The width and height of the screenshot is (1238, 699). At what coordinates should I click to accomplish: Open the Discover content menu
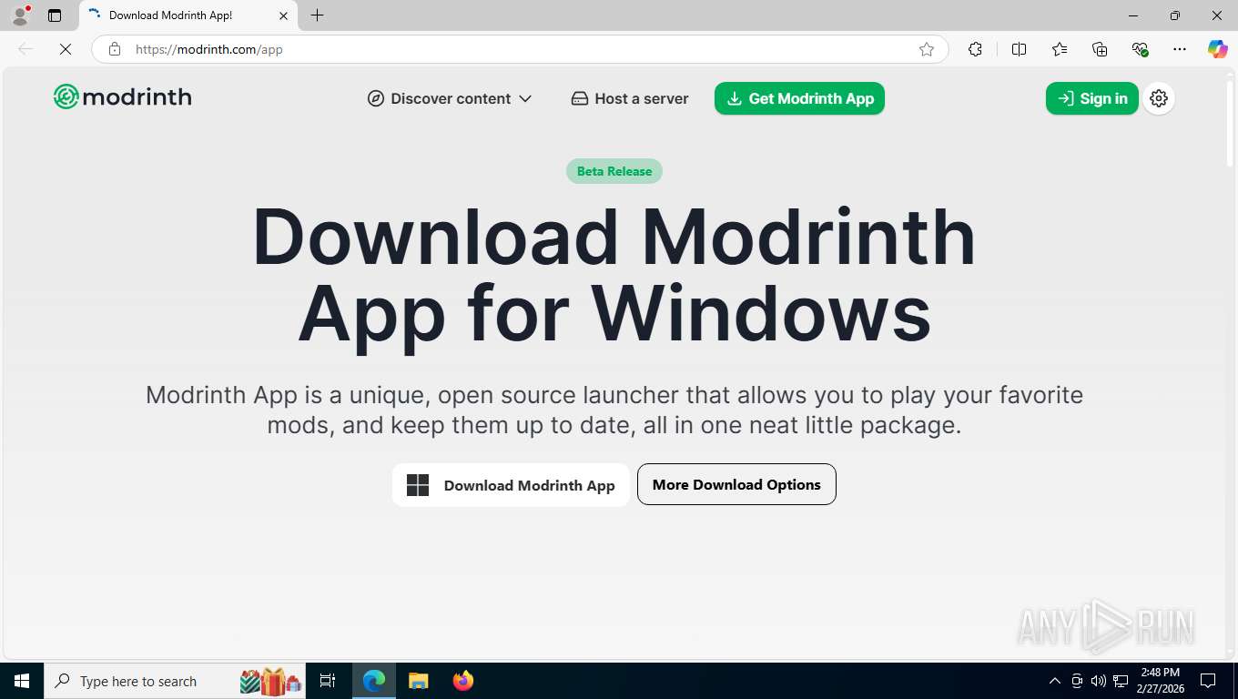coord(450,98)
